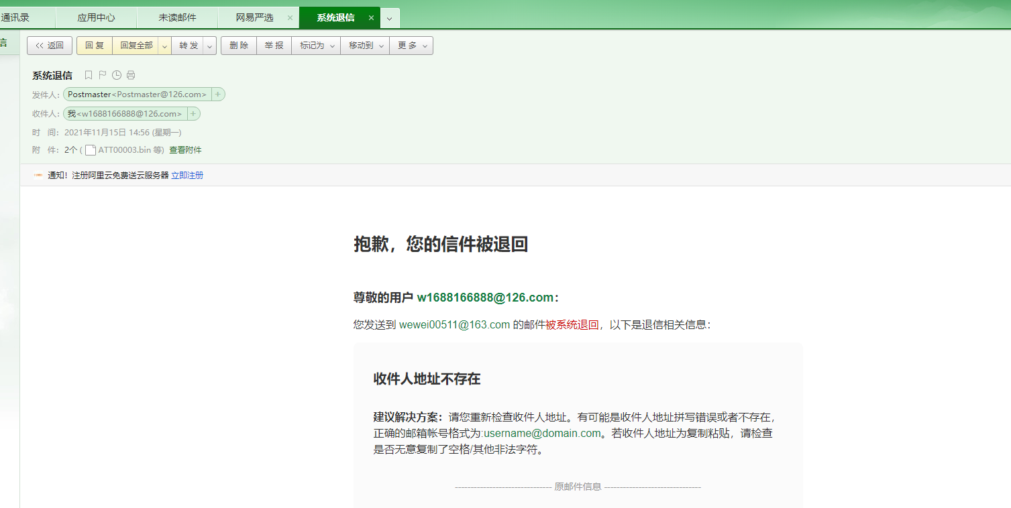Add sender Postmaster to contacts via plus icon

tap(218, 94)
